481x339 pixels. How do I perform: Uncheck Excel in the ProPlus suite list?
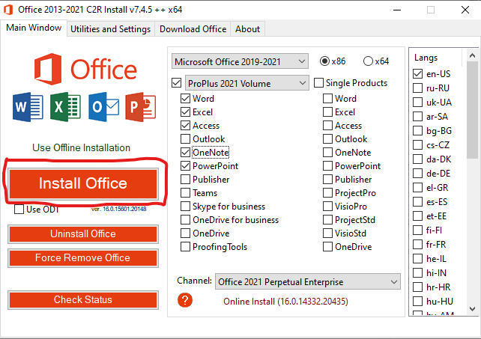tap(185, 112)
